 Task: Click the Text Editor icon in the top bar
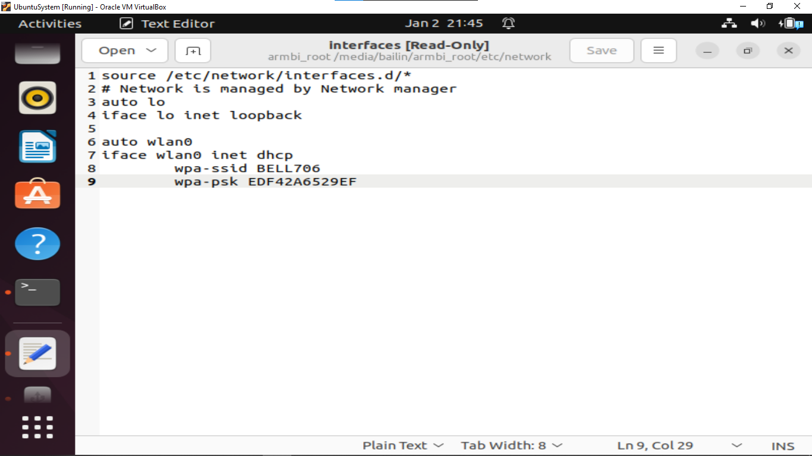point(126,24)
